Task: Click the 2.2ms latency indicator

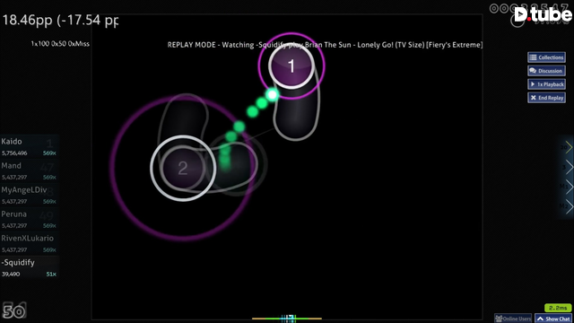Action: coord(558,309)
